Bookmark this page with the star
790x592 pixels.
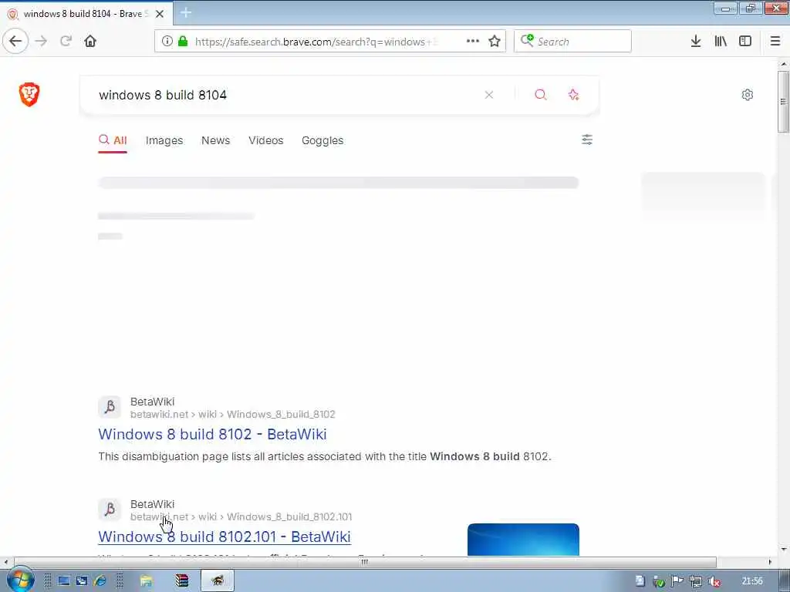495,42
